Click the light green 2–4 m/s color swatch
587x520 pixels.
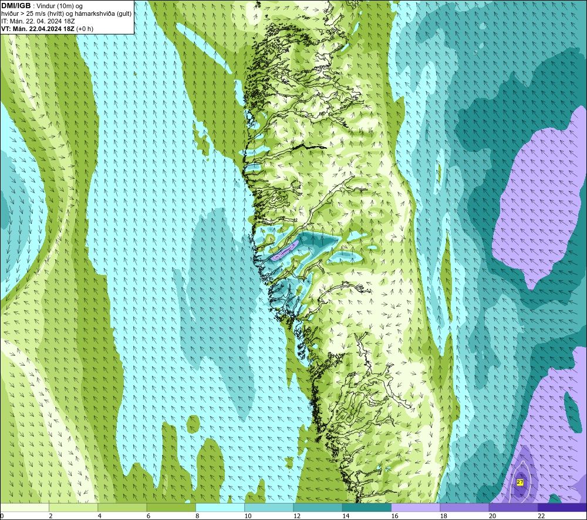[x=73, y=507]
